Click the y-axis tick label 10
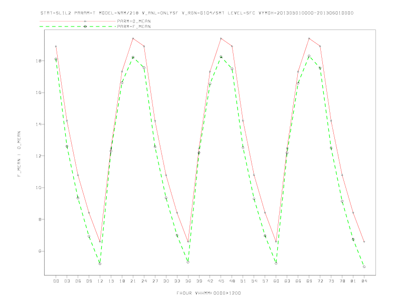The image size is (397, 306). (x=39, y=188)
